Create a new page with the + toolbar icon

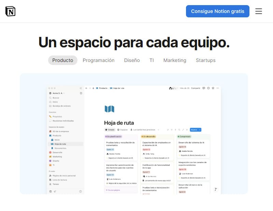coord(92,88)
